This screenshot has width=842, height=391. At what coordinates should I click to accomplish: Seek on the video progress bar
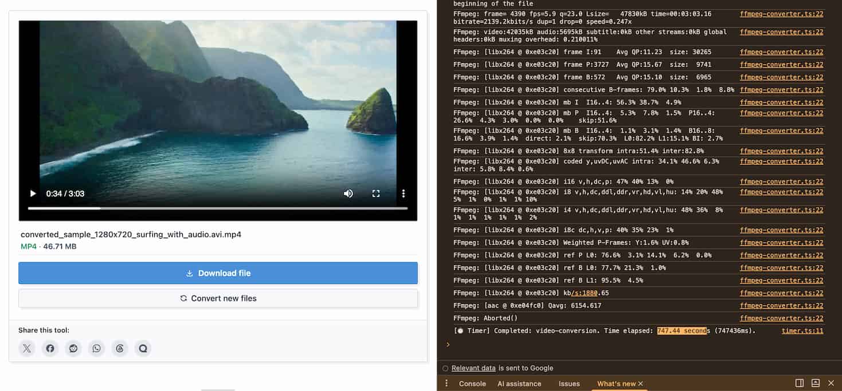coord(218,208)
